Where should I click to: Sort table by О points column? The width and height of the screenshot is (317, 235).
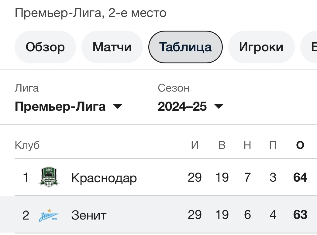tap(300, 145)
